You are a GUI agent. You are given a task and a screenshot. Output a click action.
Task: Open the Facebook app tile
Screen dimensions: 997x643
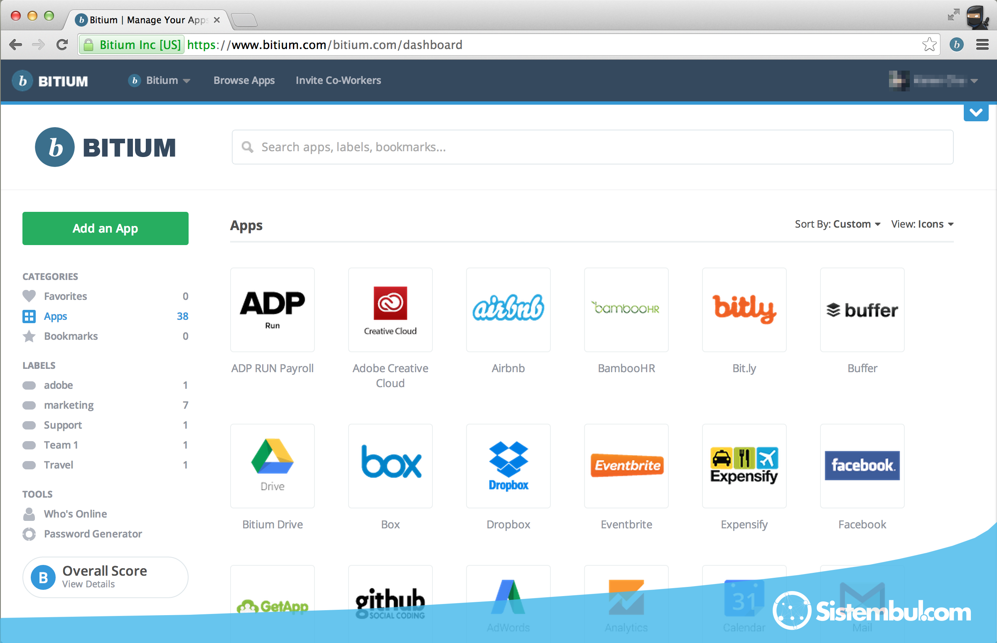coord(862,466)
